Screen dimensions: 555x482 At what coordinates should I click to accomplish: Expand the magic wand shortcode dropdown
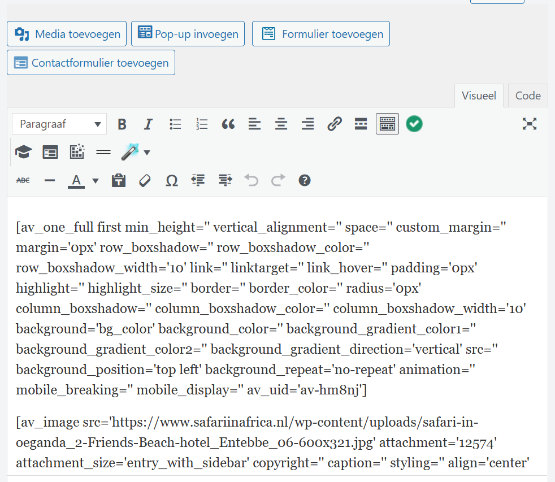point(147,152)
